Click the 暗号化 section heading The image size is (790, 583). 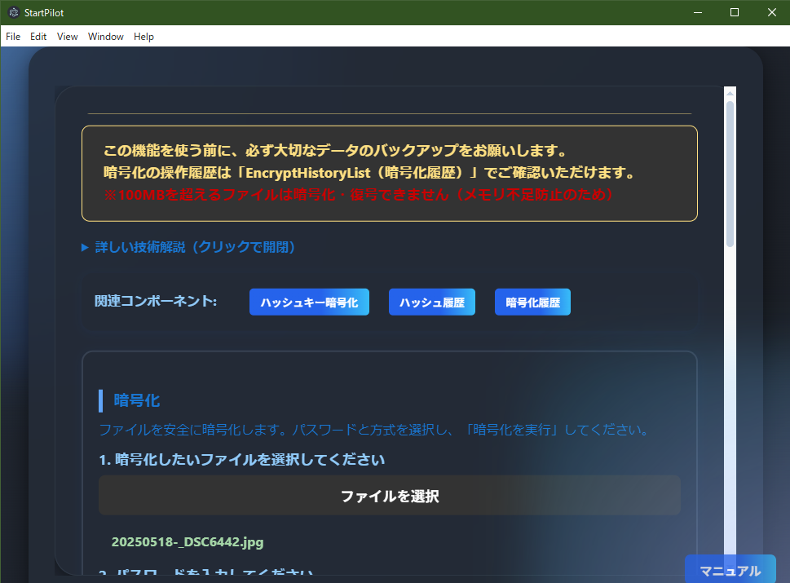(x=137, y=400)
